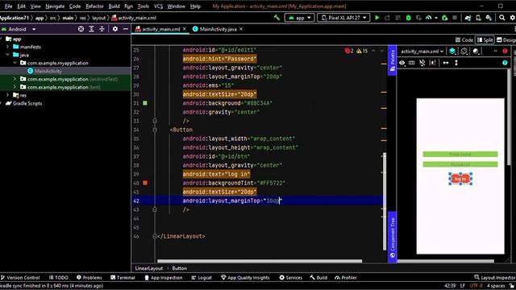Start debugging with the green bug icon

point(409,18)
